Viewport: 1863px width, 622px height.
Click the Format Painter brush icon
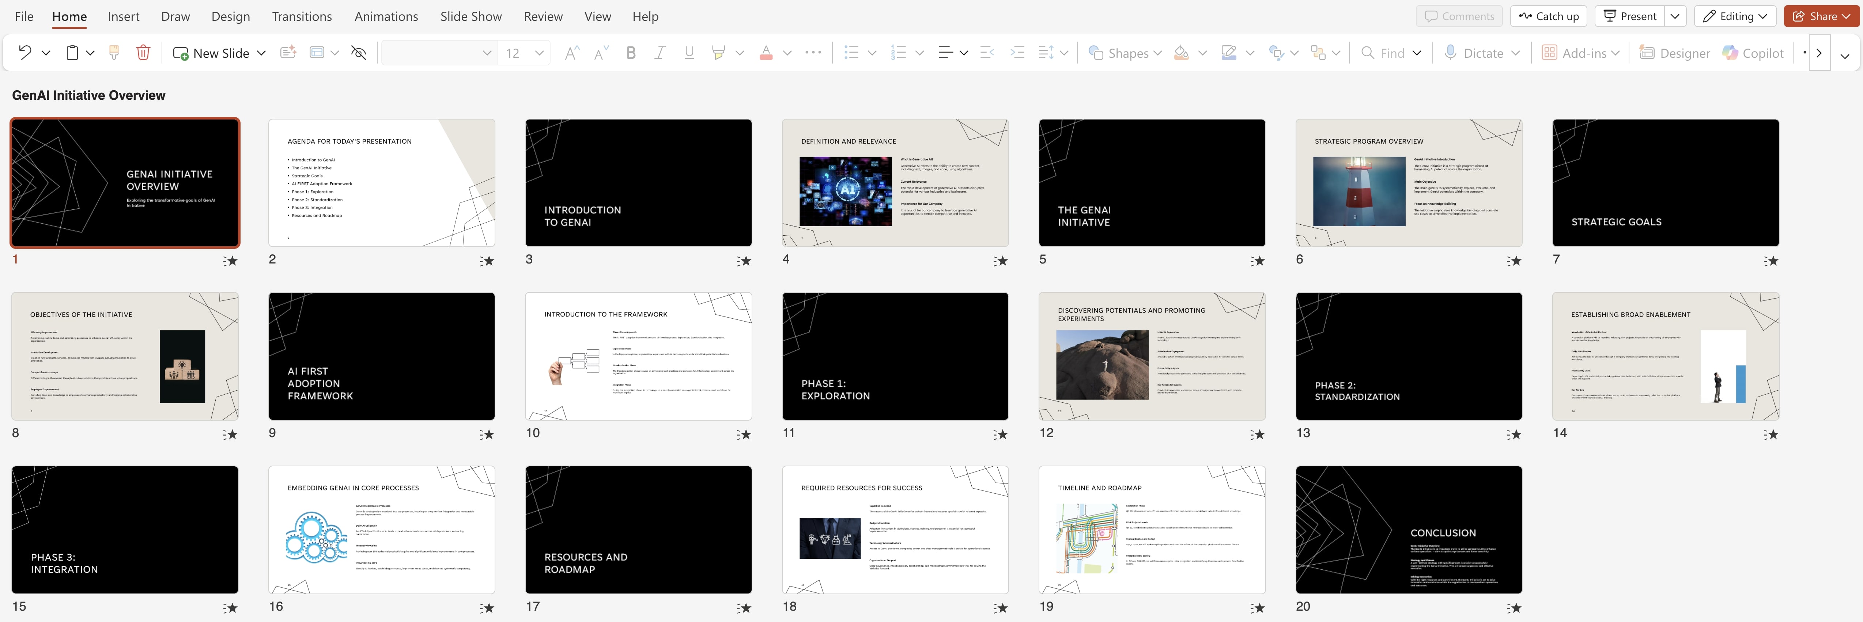coord(114,53)
